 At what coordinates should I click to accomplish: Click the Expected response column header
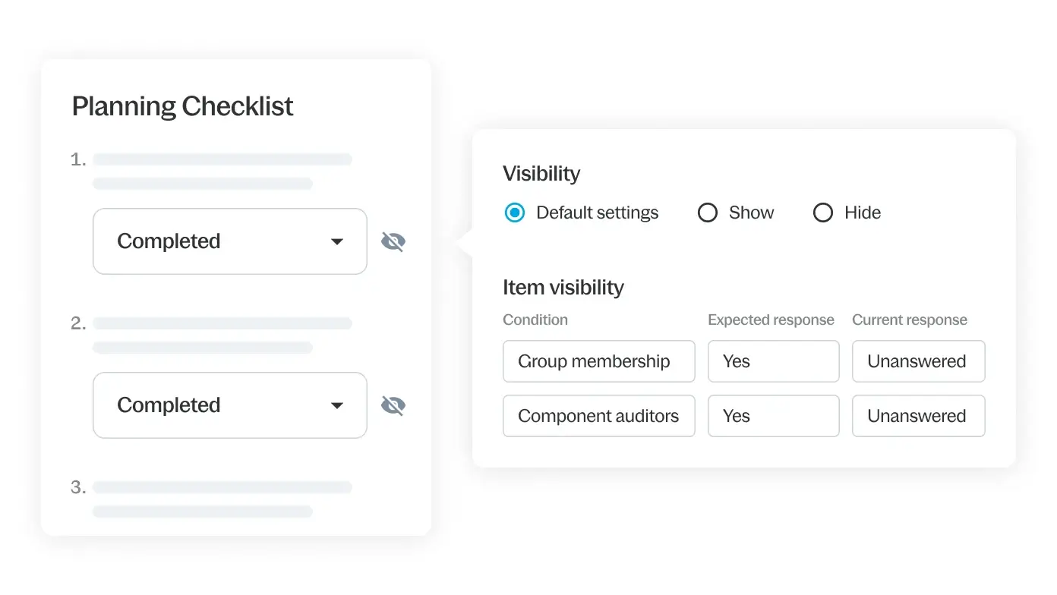click(x=771, y=320)
